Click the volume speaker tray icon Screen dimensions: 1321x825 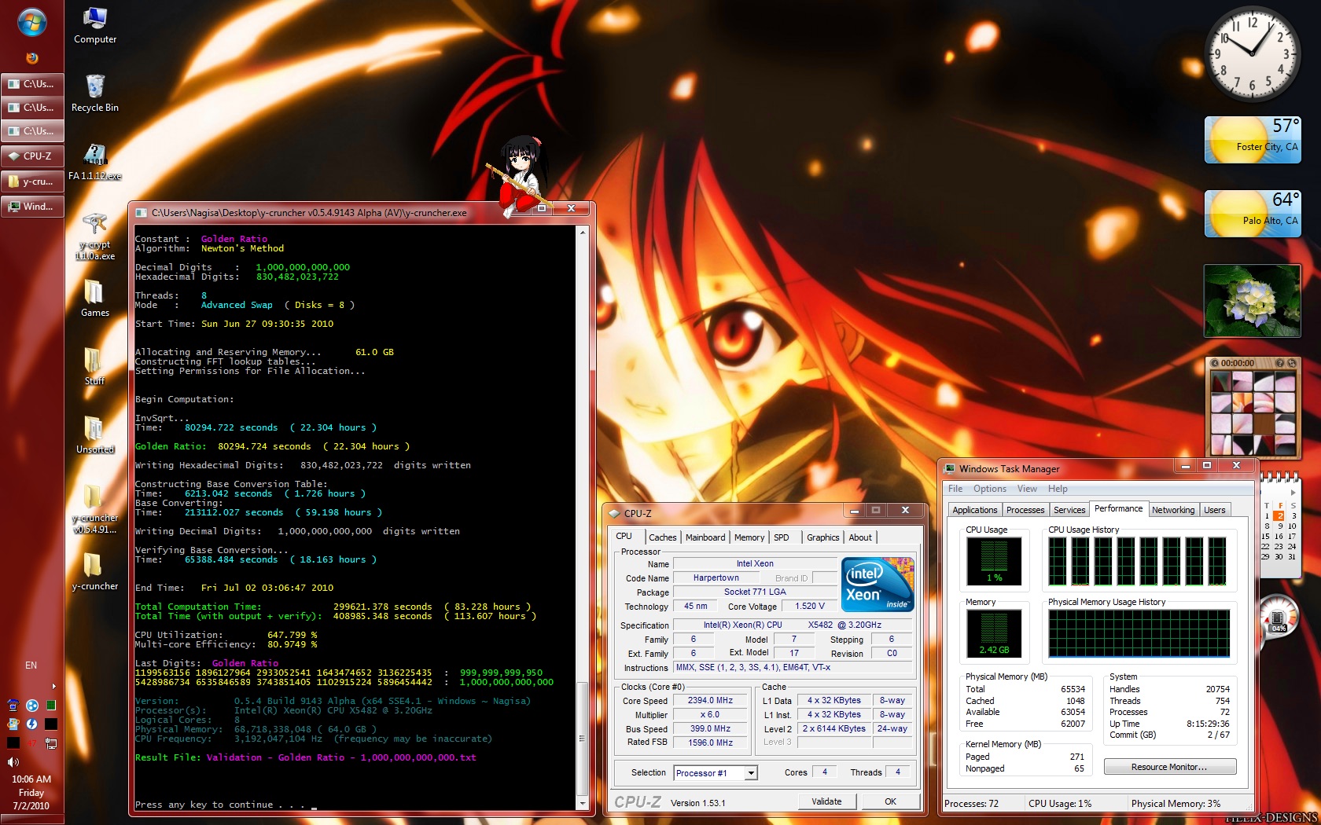13,761
